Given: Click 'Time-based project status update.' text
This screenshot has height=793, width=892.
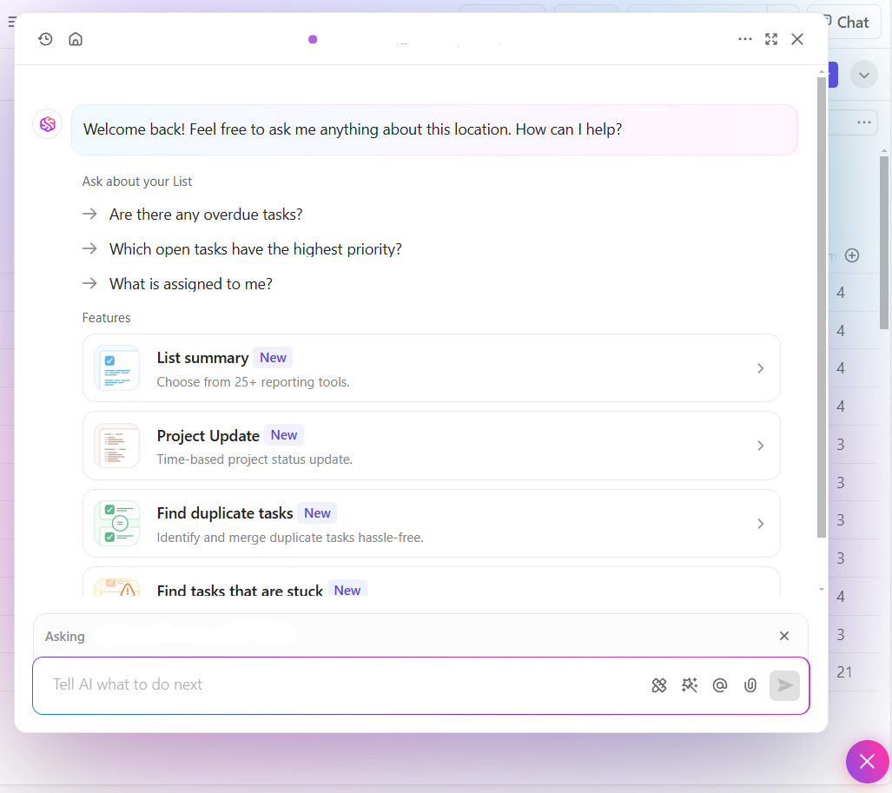Looking at the screenshot, I should pyautogui.click(x=254, y=459).
